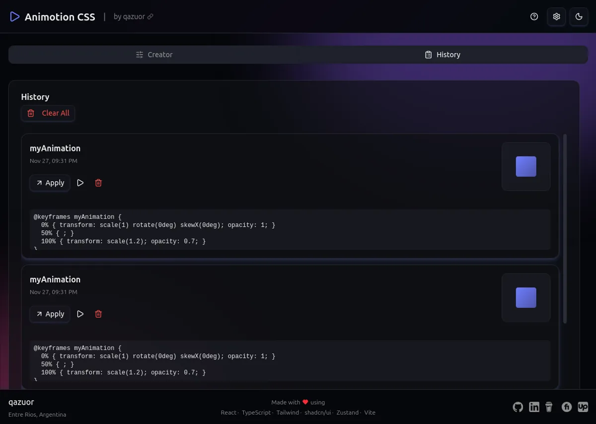Play the first myAnimation preview
The width and height of the screenshot is (596, 424).
pyautogui.click(x=80, y=183)
